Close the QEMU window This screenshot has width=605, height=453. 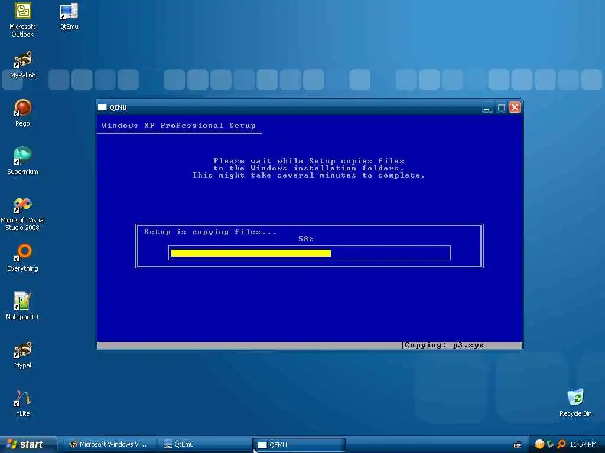tap(515, 107)
